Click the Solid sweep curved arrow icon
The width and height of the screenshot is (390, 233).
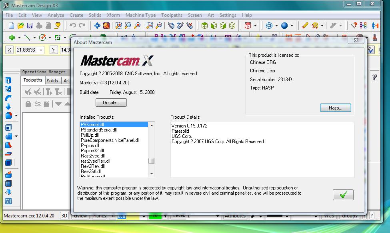click(8, 98)
